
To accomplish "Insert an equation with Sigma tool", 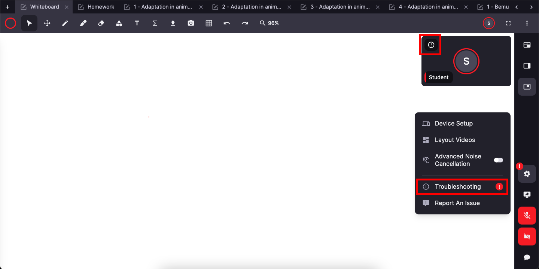I will coord(155,23).
